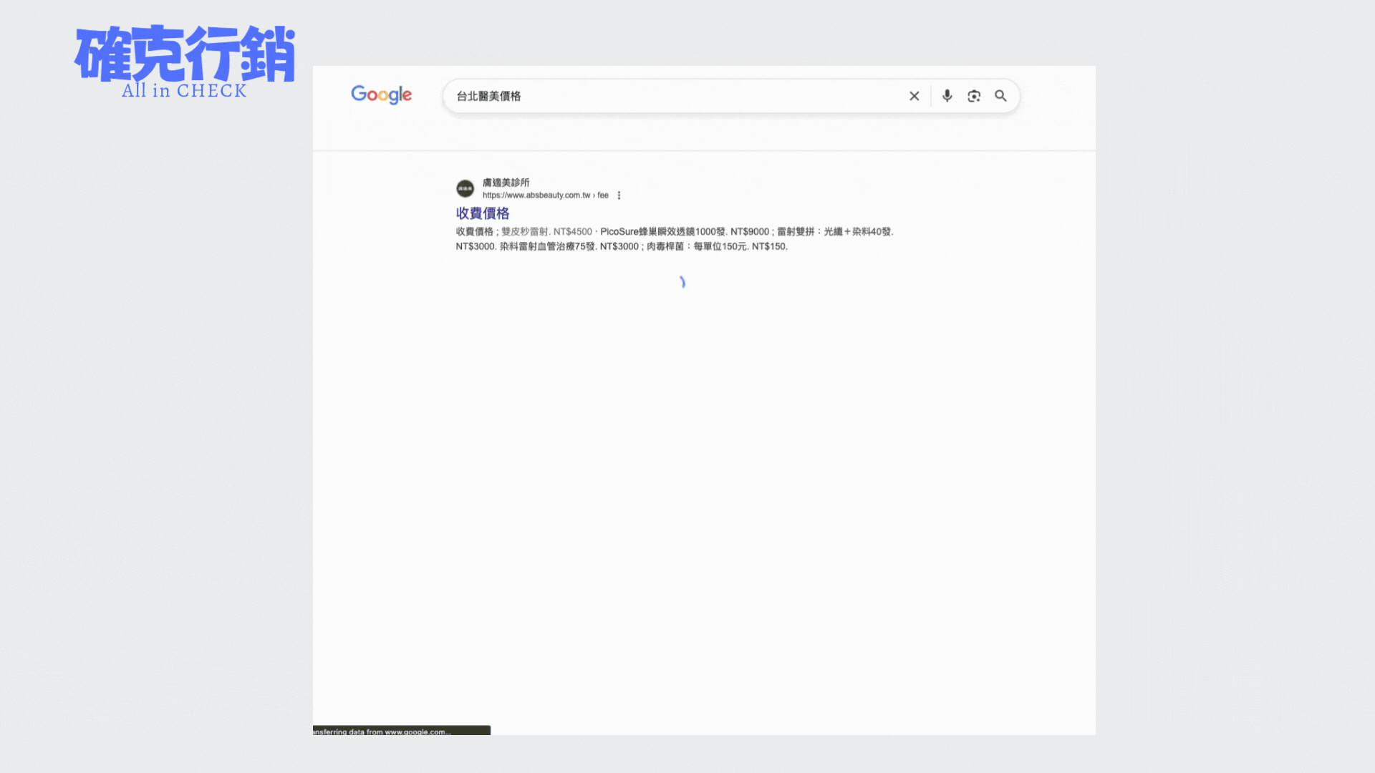Open the 收費價格 result link
Screen dimensions: 1375x773
[x=482, y=213]
